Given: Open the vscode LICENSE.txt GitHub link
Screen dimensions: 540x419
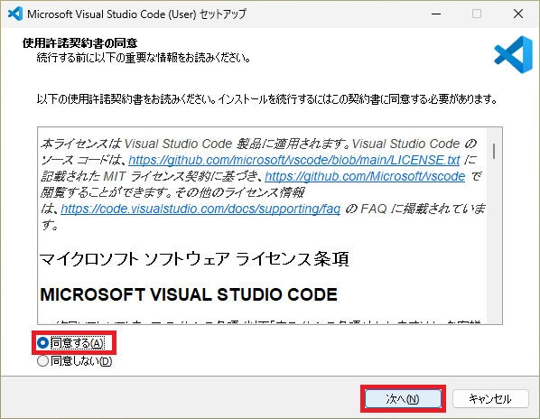Looking at the screenshot, I should click(294, 160).
